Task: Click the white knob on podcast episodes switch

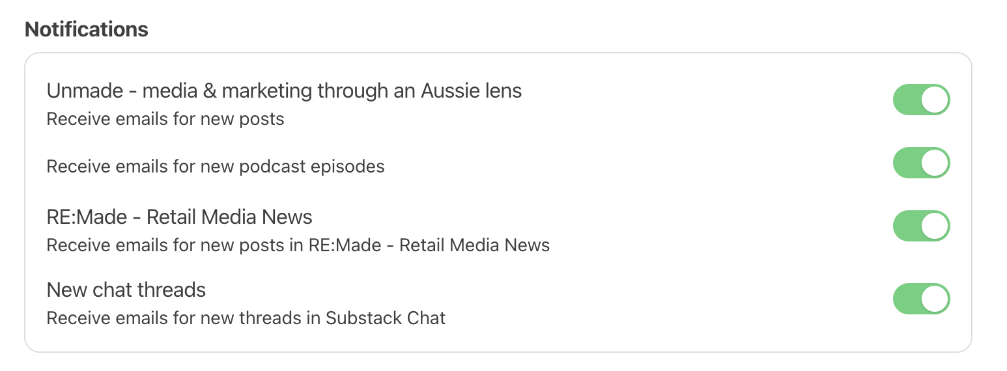Action: point(935,163)
